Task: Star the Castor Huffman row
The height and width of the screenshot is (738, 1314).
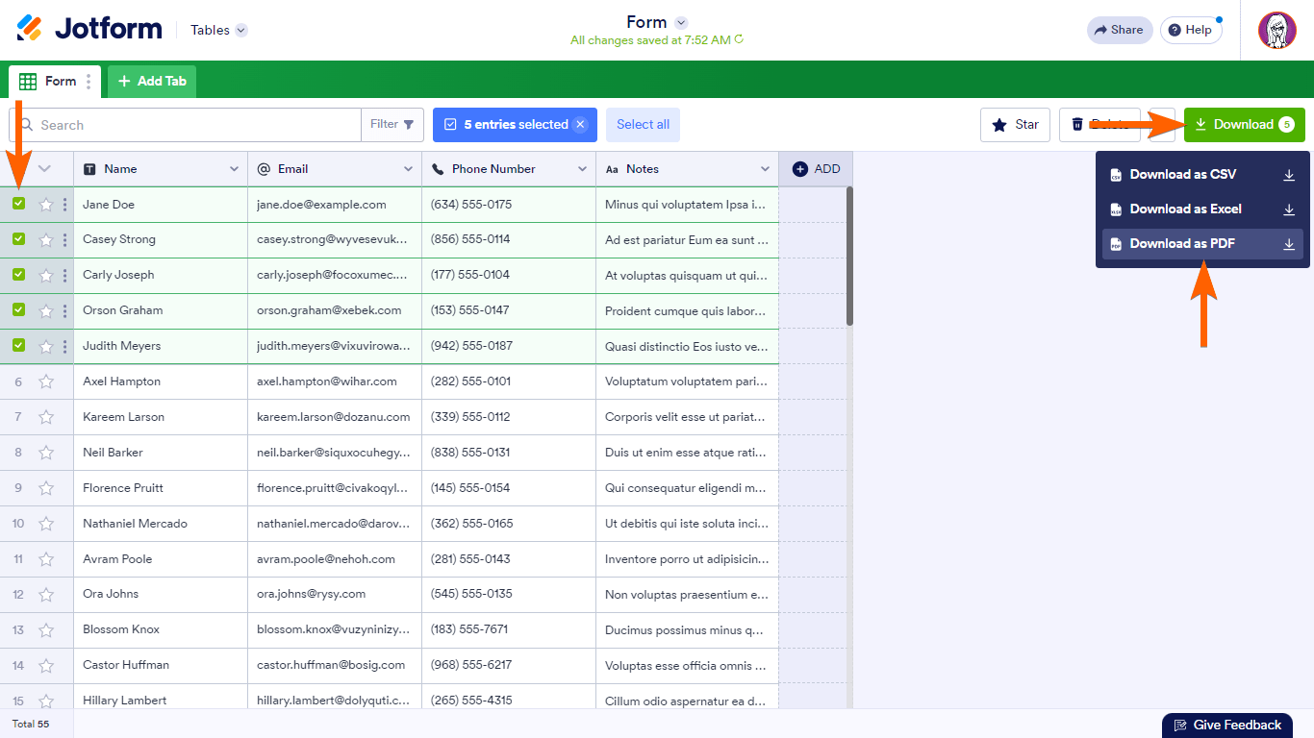Action: pyautogui.click(x=45, y=666)
